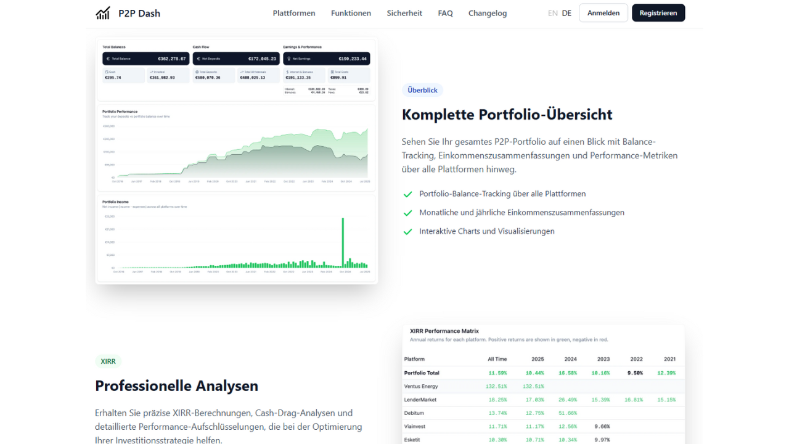Image resolution: width=789 pixels, height=444 pixels.
Task: Click the dollar icon for Interest & Bonuses
Action: click(x=287, y=72)
